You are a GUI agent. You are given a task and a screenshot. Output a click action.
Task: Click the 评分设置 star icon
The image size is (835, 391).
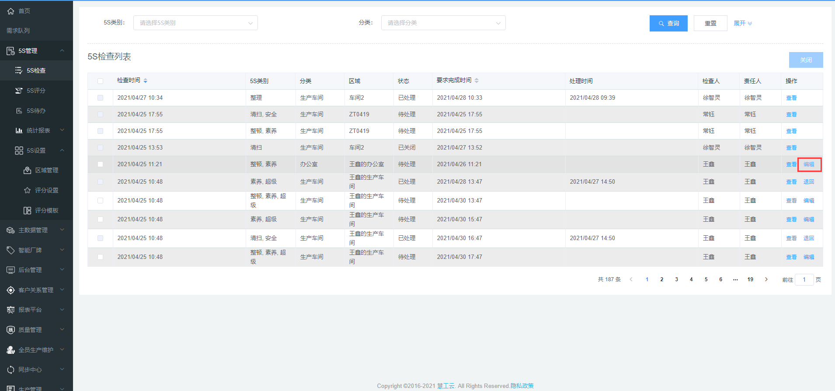(x=27, y=190)
